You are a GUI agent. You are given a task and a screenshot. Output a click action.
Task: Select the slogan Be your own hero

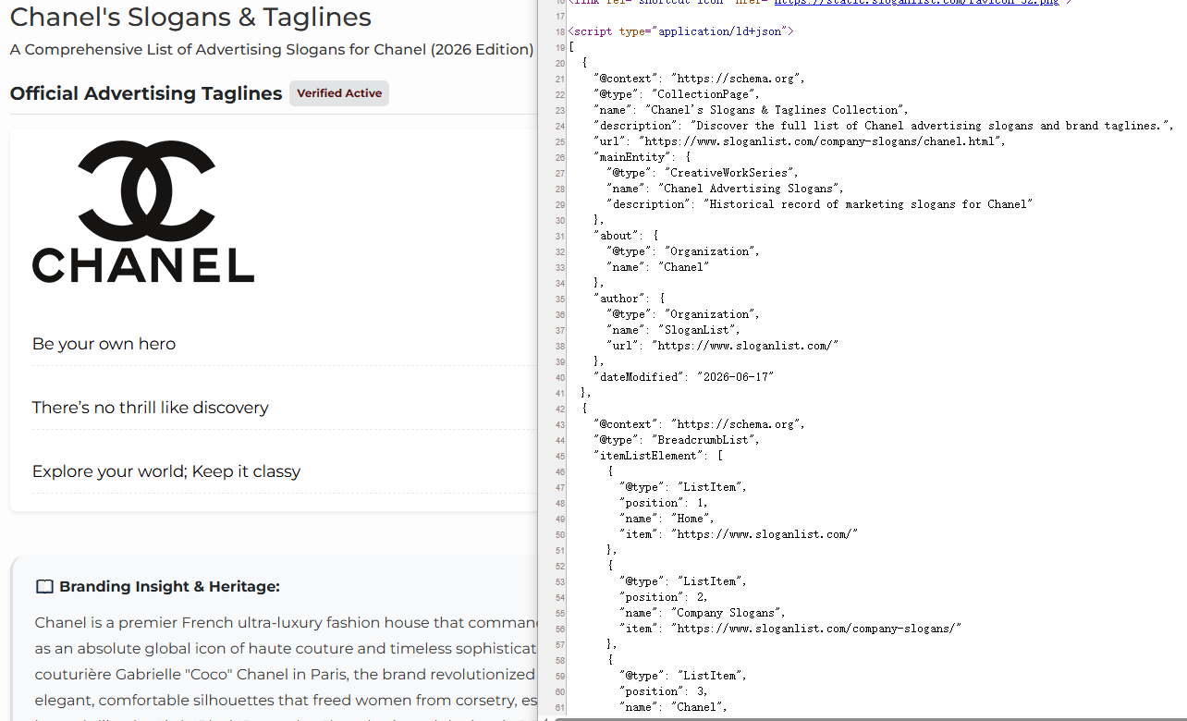104,344
